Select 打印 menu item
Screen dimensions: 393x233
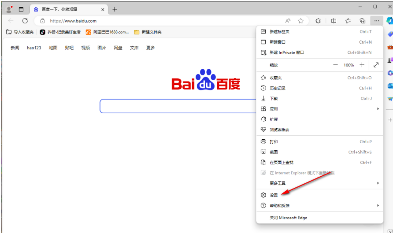319,142
